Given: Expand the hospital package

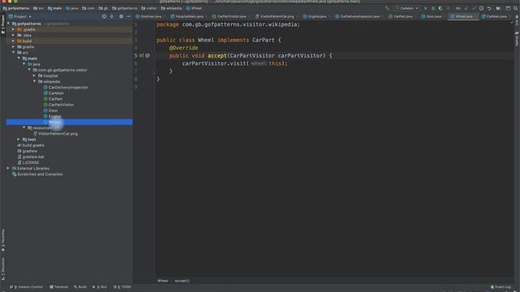Looking at the screenshot, I should coord(34,75).
